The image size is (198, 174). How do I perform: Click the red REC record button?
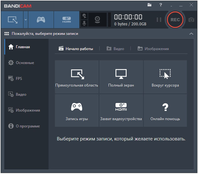pyautogui.click(x=175, y=20)
